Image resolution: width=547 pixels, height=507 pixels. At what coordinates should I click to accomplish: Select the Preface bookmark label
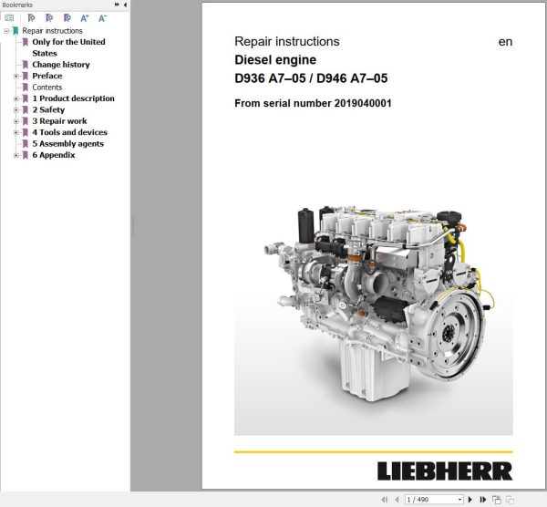pyautogui.click(x=47, y=76)
